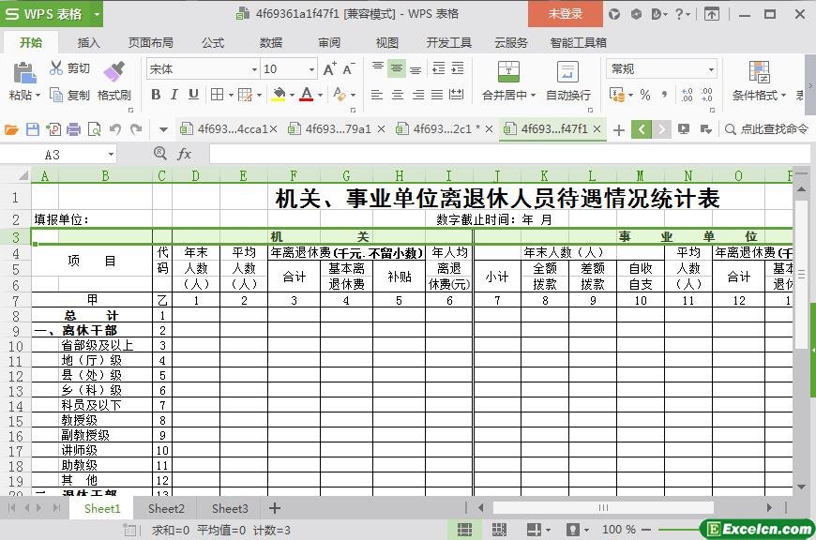Open the number format dropdown showing 常规
This screenshot has width=816, height=540.
[711, 69]
